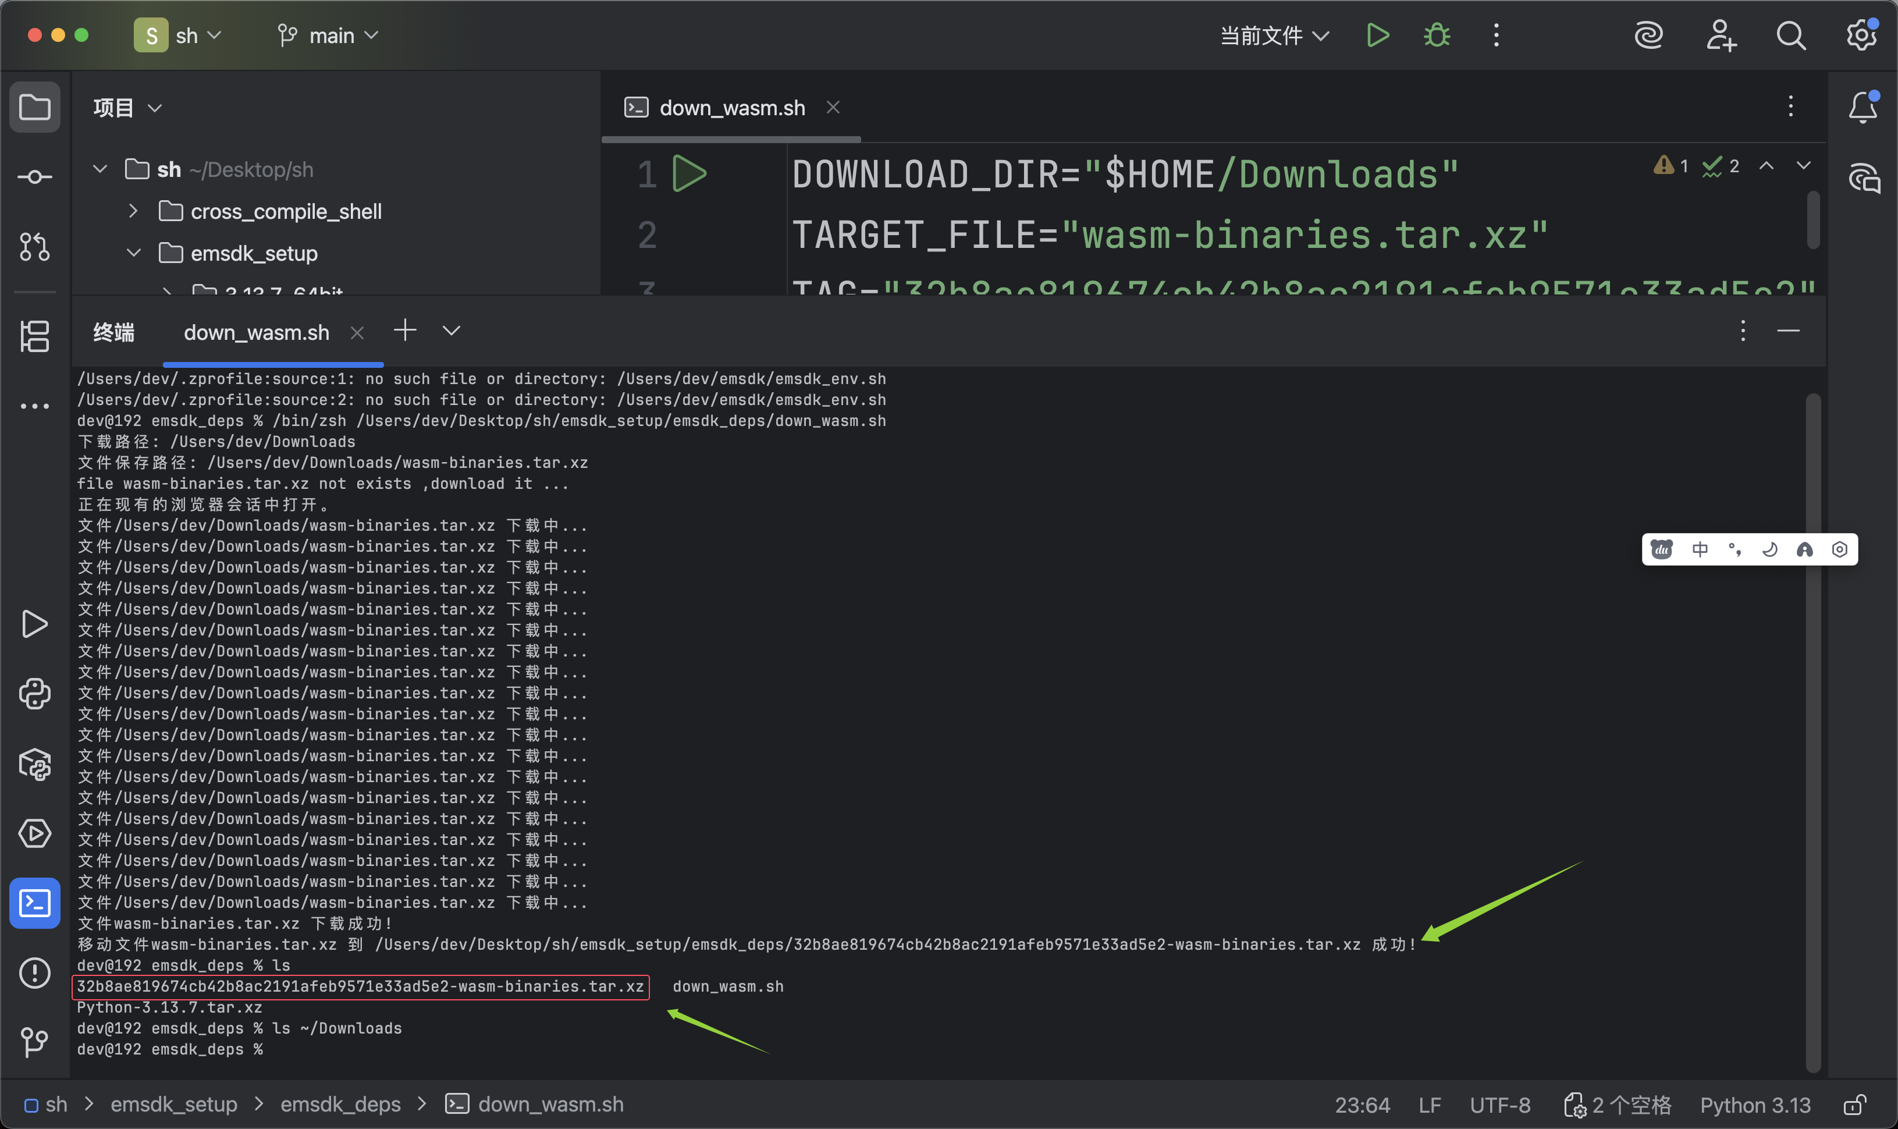Screen dimensions: 1898x1129
Task: Open the Python Packages tool window
Action: pyautogui.click(x=34, y=764)
